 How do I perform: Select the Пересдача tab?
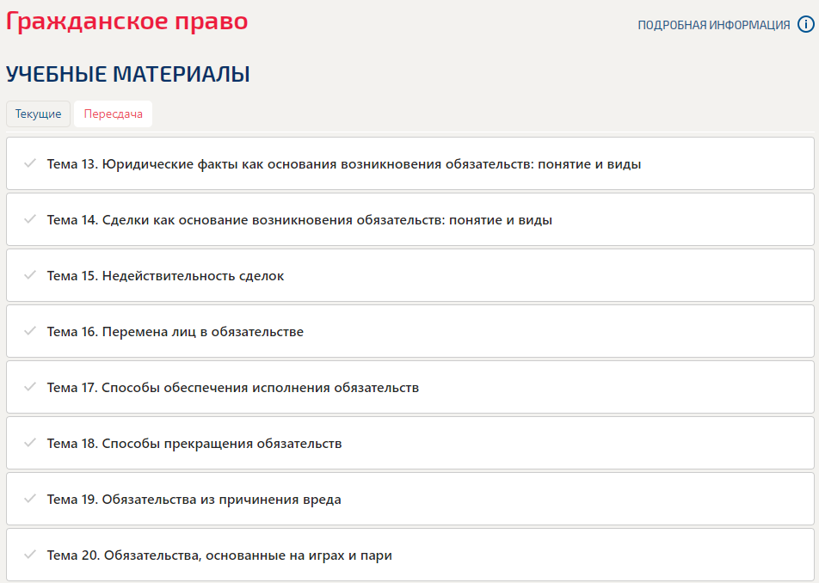point(113,114)
